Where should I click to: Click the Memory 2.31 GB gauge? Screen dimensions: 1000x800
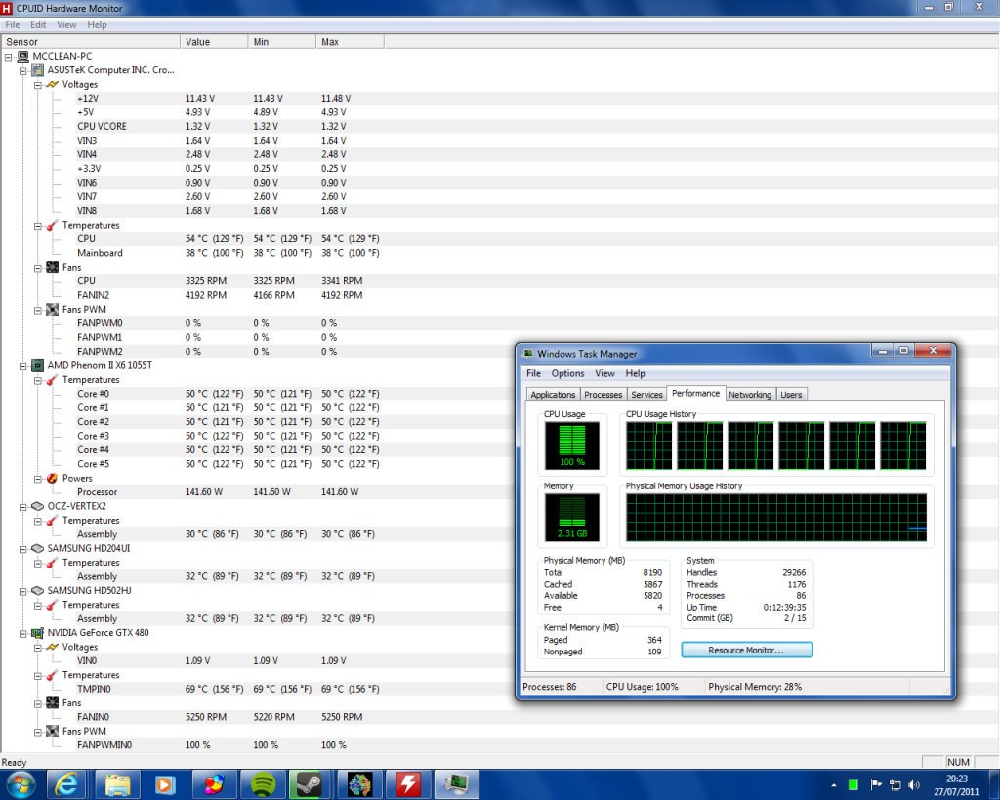pyautogui.click(x=572, y=518)
